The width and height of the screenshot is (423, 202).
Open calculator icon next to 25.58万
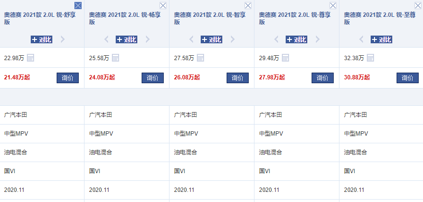click(x=115, y=58)
